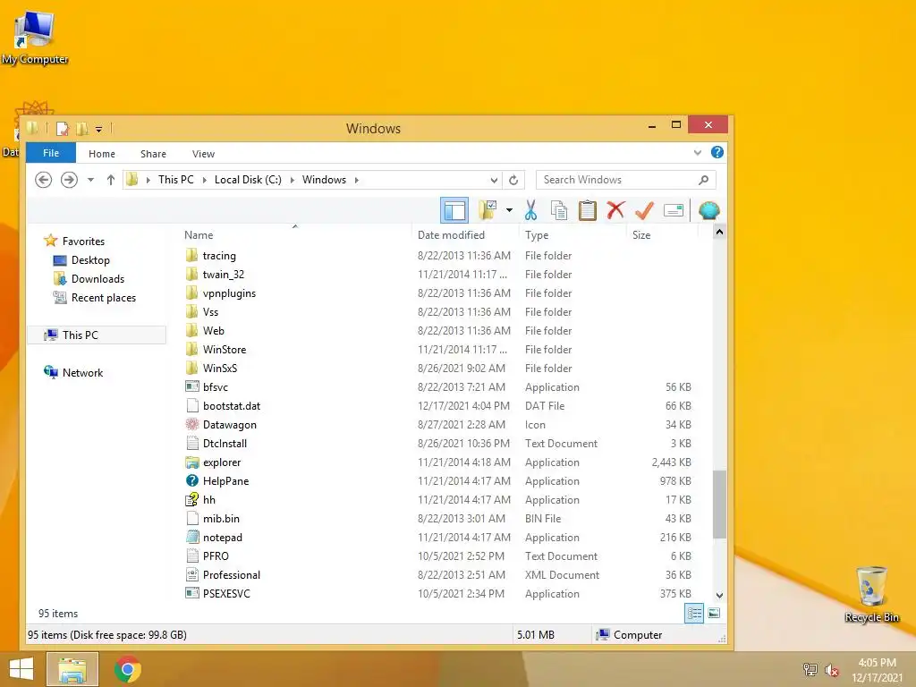Toggle the navigation pane layout button
This screenshot has height=687, width=916.
454,210
